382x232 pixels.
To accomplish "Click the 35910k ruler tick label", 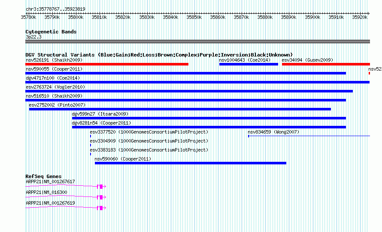I will pyautogui.click(x=336, y=17).
